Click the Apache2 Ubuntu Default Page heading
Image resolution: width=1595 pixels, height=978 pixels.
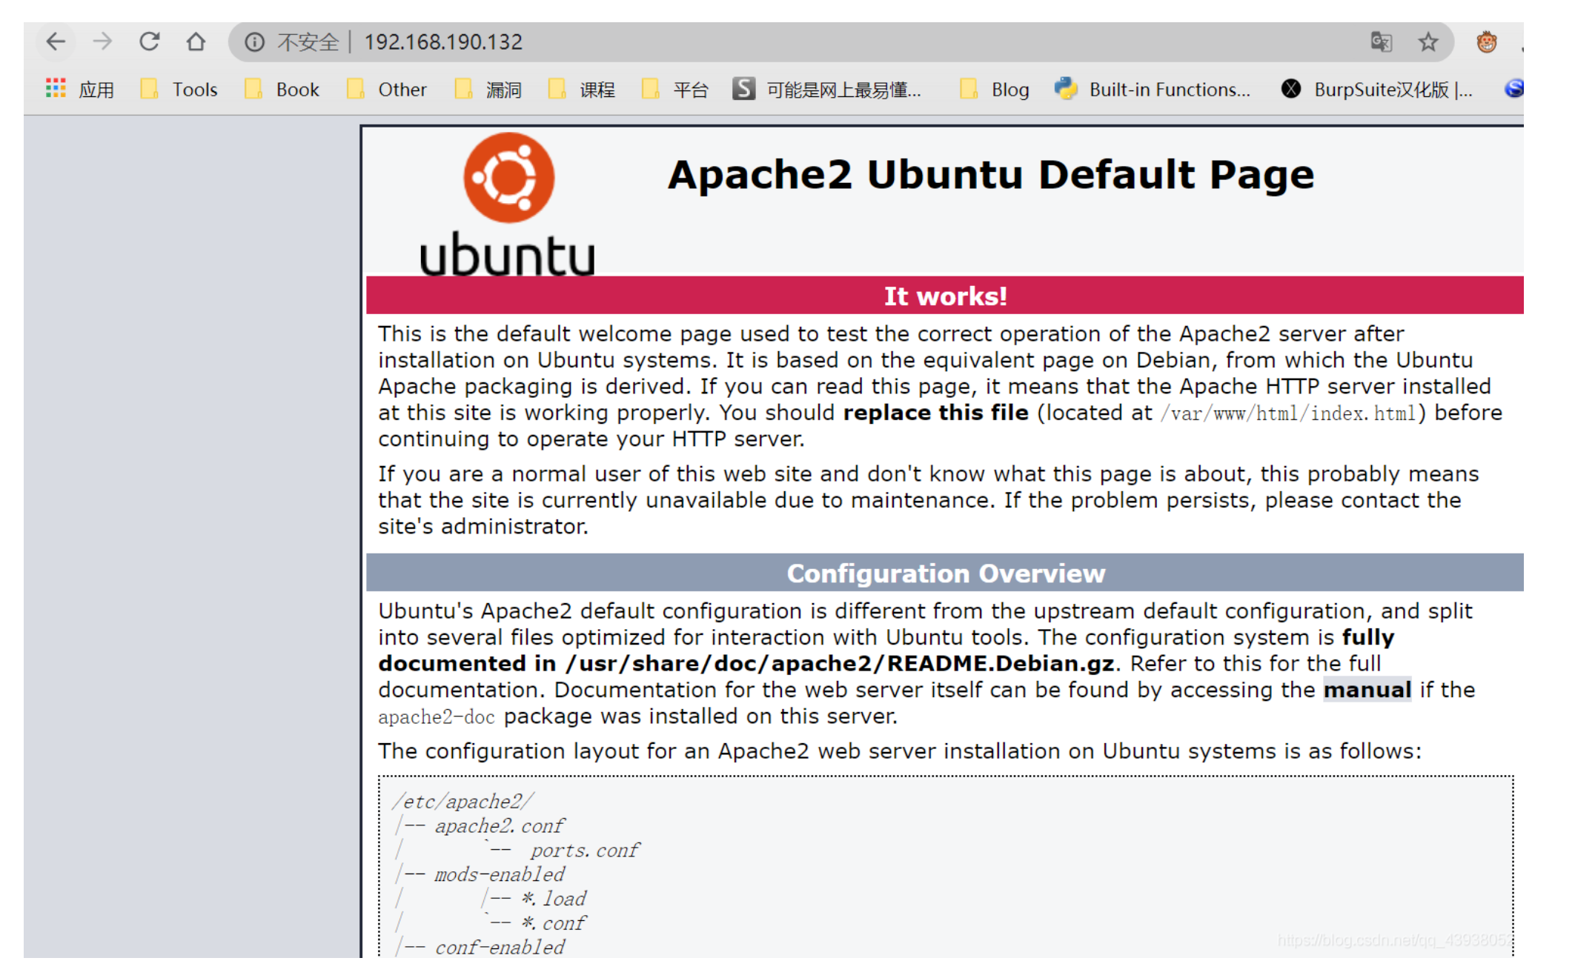pyautogui.click(x=991, y=175)
